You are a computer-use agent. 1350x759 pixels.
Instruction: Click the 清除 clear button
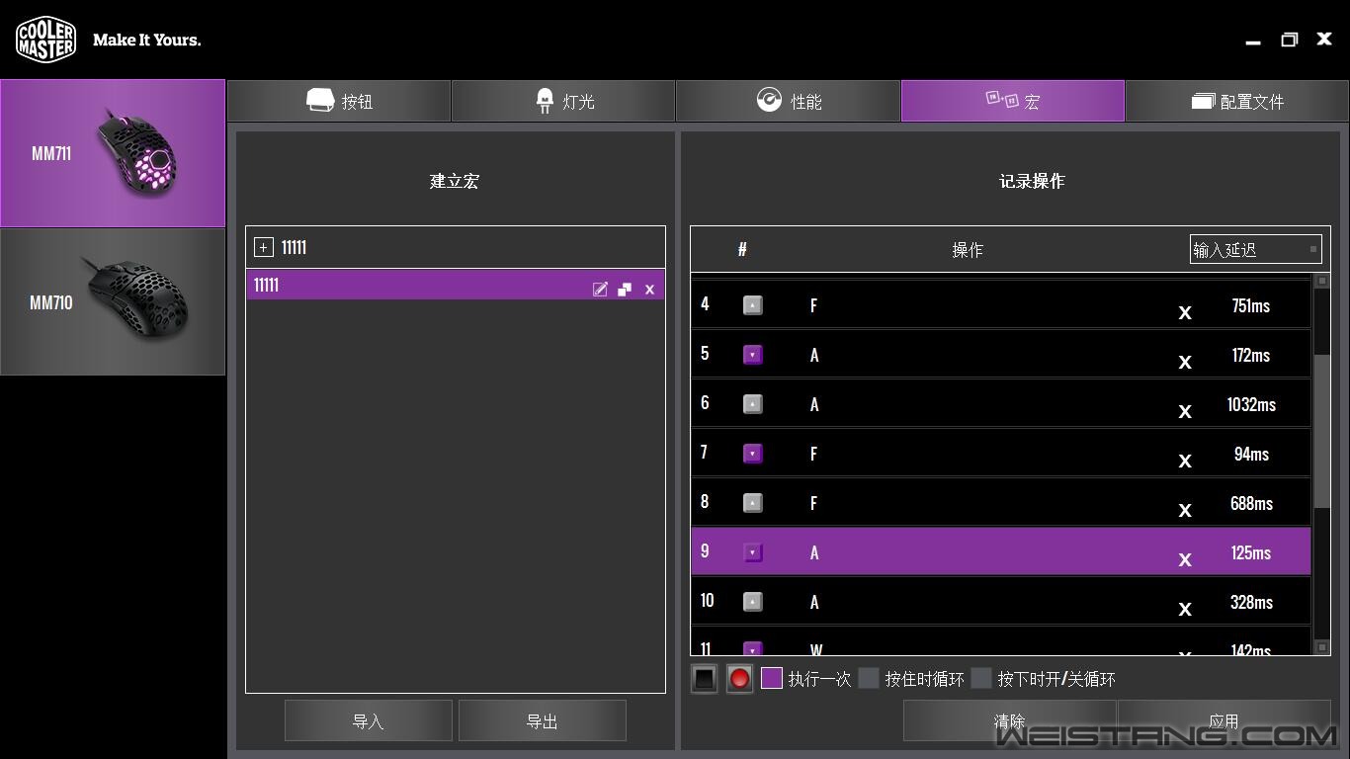click(x=1009, y=721)
